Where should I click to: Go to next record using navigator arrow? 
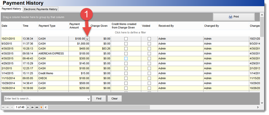point(28,107)
